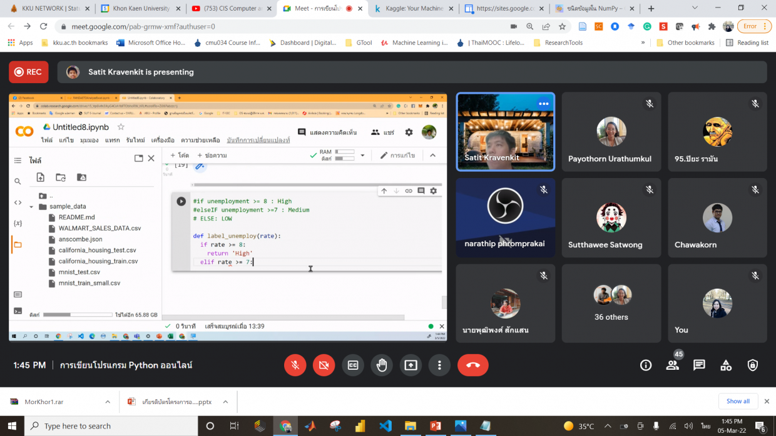Leave the call with red hang-up button
The height and width of the screenshot is (436, 776).
coord(472,365)
